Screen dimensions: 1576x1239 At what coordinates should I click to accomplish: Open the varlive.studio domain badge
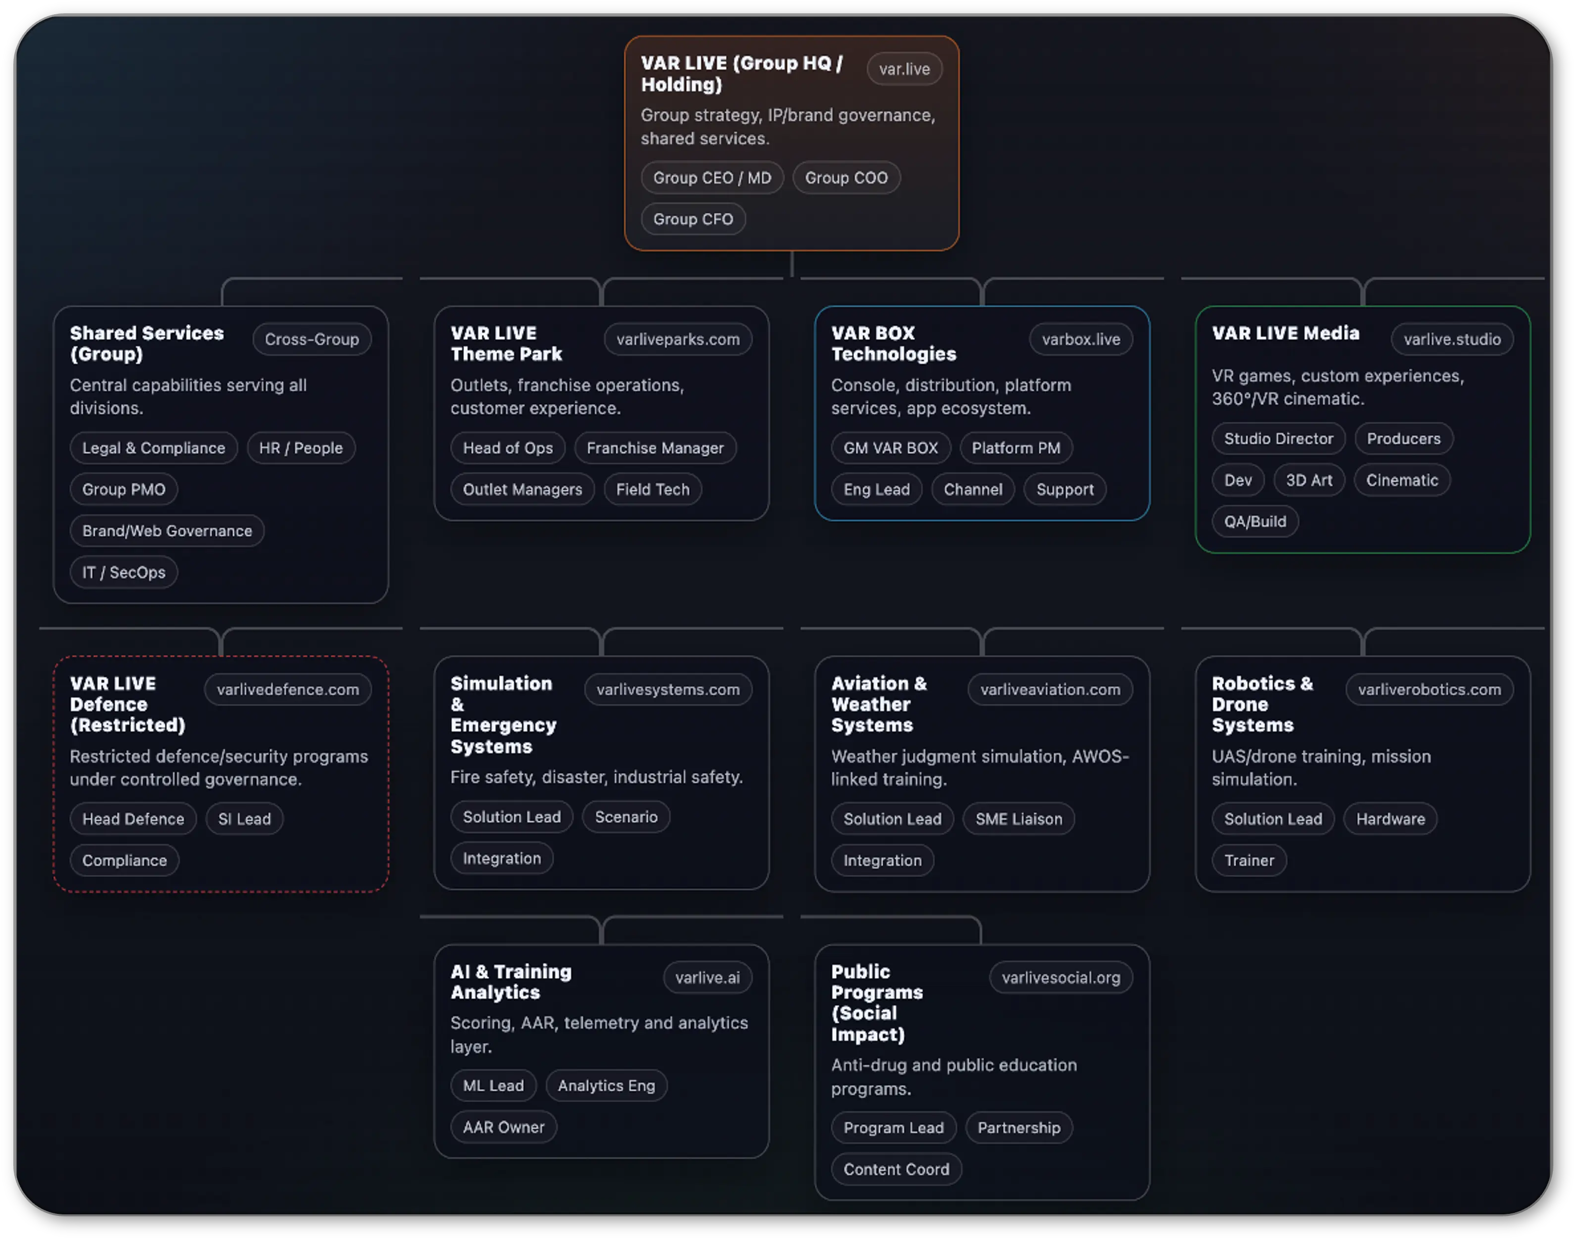pos(1453,340)
